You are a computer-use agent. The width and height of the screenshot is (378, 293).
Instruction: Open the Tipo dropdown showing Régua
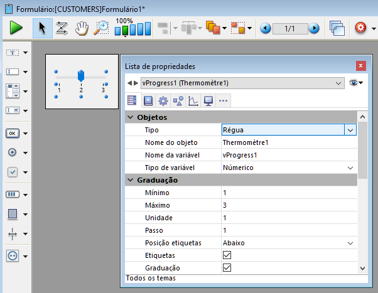tap(350, 130)
